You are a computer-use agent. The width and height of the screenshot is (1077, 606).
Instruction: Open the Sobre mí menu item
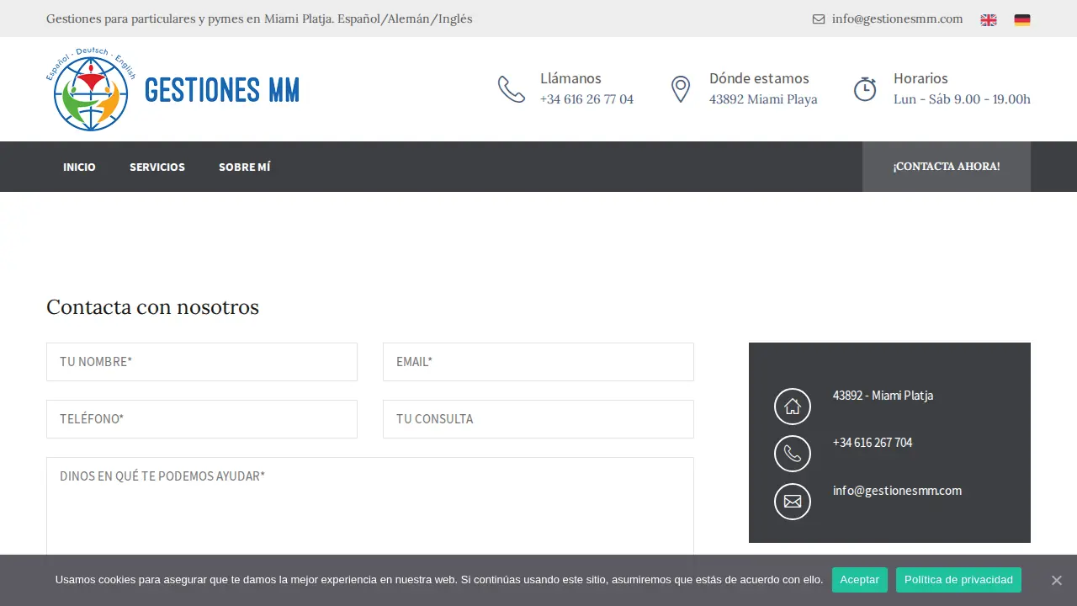click(x=245, y=167)
